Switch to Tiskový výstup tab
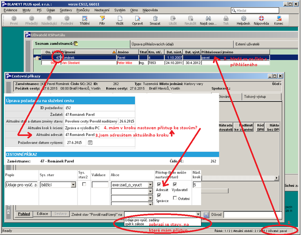The height and width of the screenshot is (235, 305). [261, 97]
